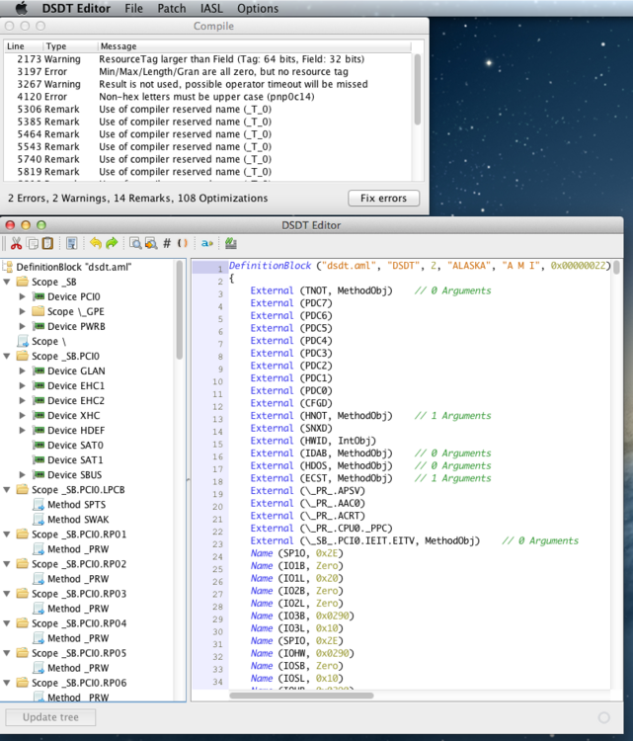
Task: Click the Update tree button
Action: tap(50, 717)
